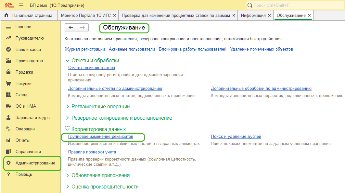Viewport: 345px width, 193px height.
Task: Collapse the Корректировка данных section
Action: click(x=68, y=129)
